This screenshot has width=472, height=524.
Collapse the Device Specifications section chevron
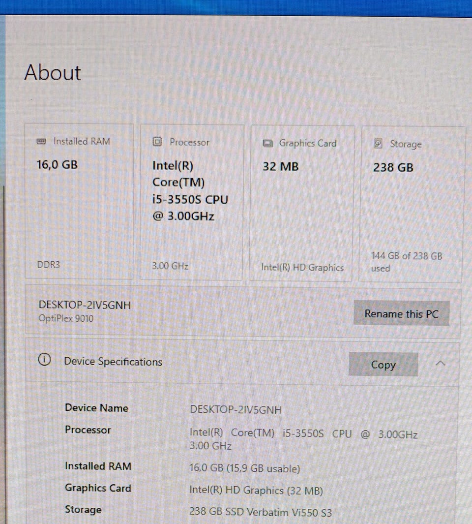coord(441,363)
